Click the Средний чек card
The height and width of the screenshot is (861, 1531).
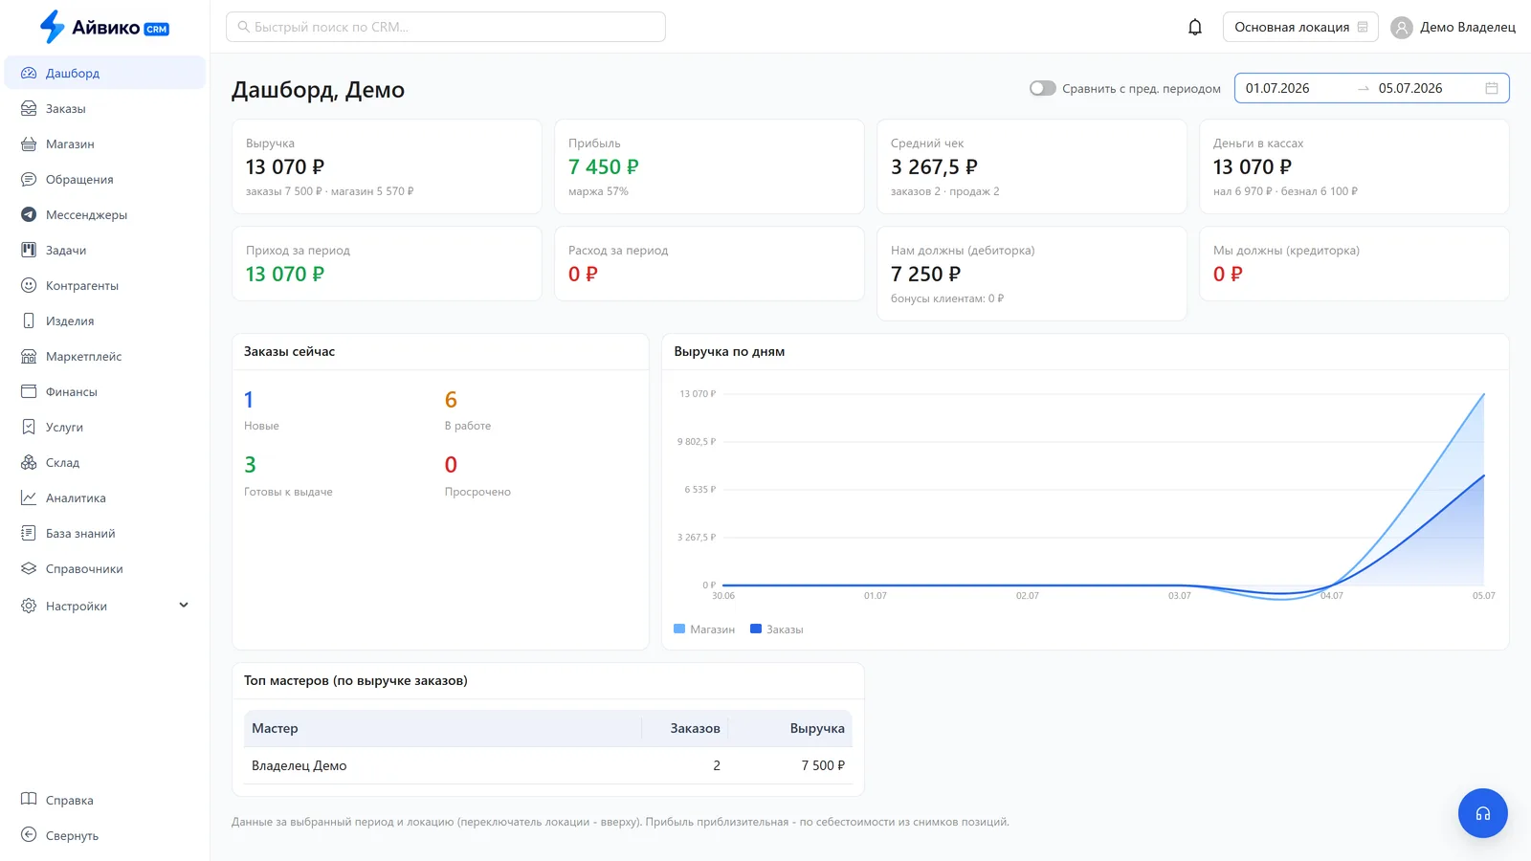pos(1032,166)
